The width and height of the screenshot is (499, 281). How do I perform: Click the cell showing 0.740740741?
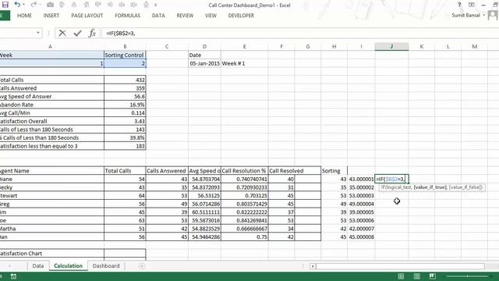(x=244, y=179)
